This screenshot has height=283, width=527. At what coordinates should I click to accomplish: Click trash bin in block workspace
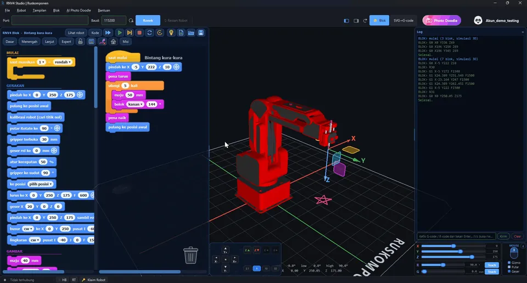pos(190,255)
